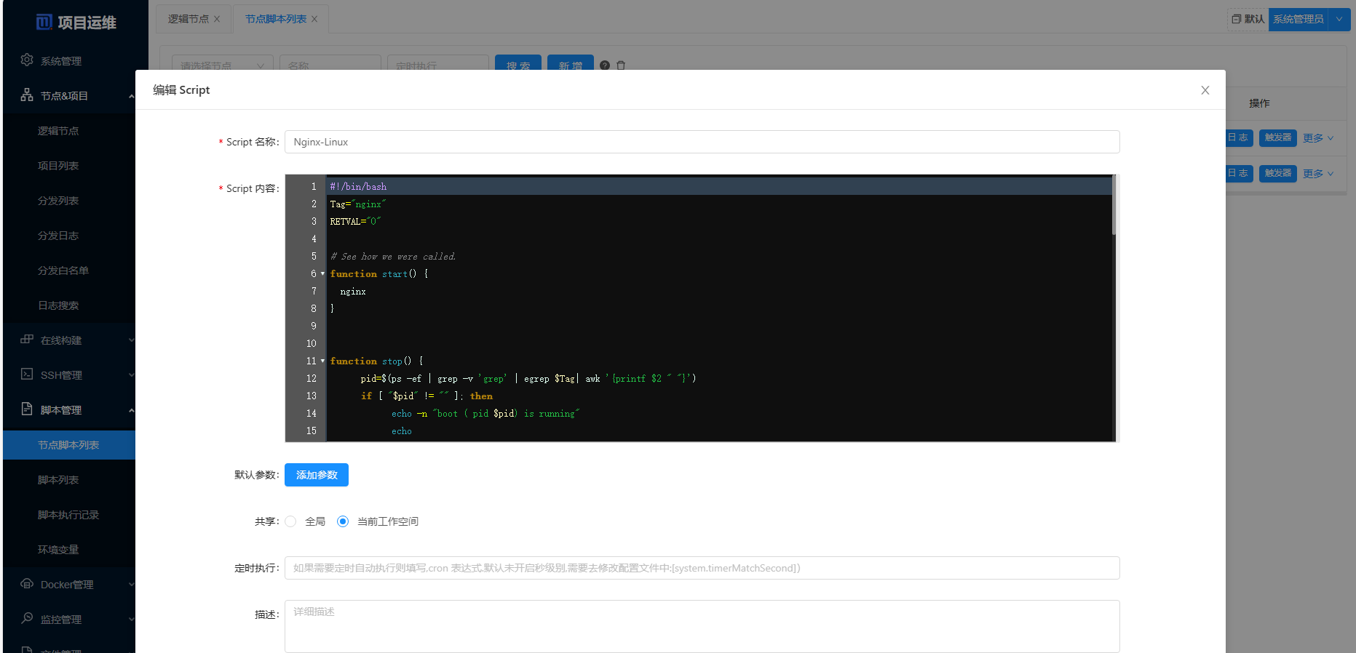The height and width of the screenshot is (653, 1356).
Task: Open 脚本执行记录 in the sidebar menu
Action: [x=68, y=515]
